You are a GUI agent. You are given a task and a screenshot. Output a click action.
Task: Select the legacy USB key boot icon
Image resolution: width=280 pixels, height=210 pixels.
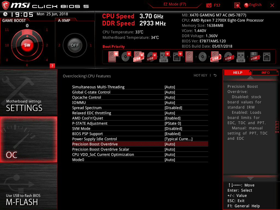(x=241, y=57)
